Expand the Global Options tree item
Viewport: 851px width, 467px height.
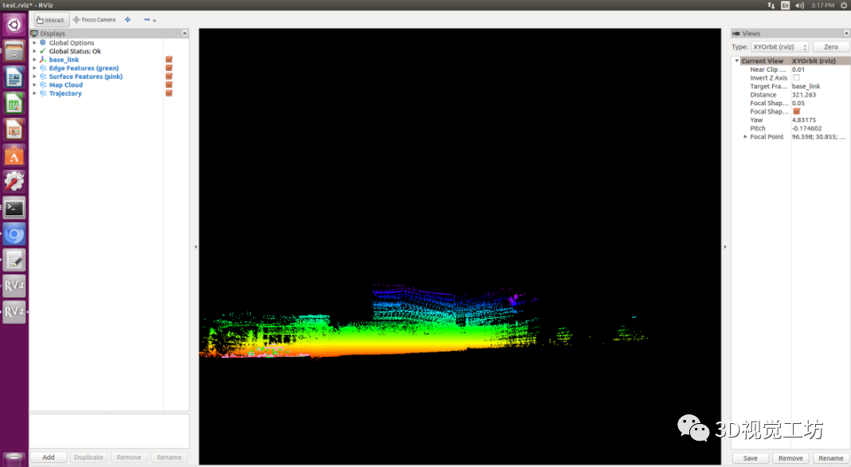tap(34, 42)
